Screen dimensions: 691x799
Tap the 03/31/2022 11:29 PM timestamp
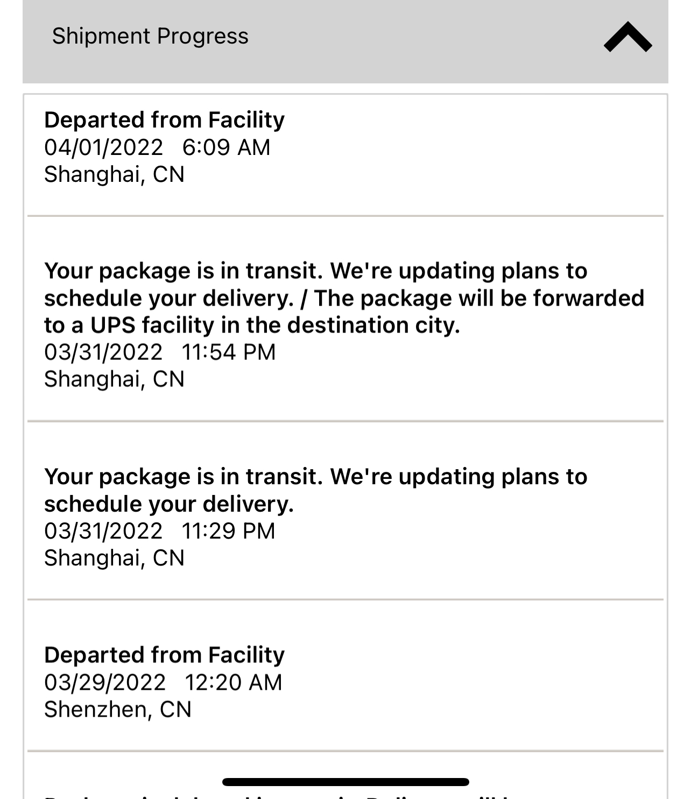click(159, 531)
